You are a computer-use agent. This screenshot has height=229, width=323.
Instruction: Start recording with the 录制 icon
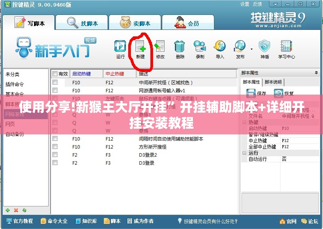tap(200, 49)
